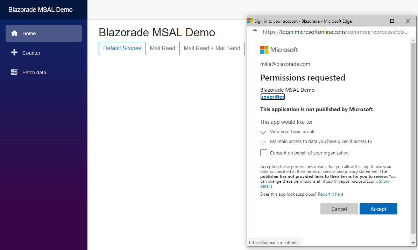Minimize the Edge sign-in window
418x250 pixels.
pos(376,21)
